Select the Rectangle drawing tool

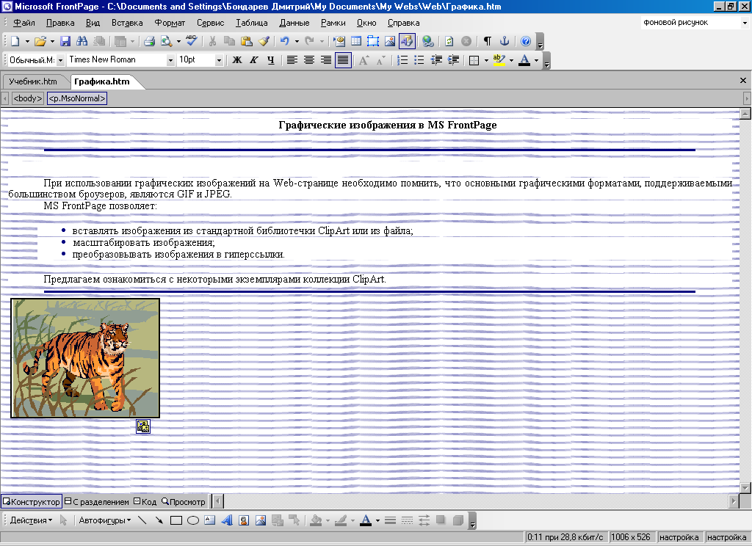pos(176,520)
